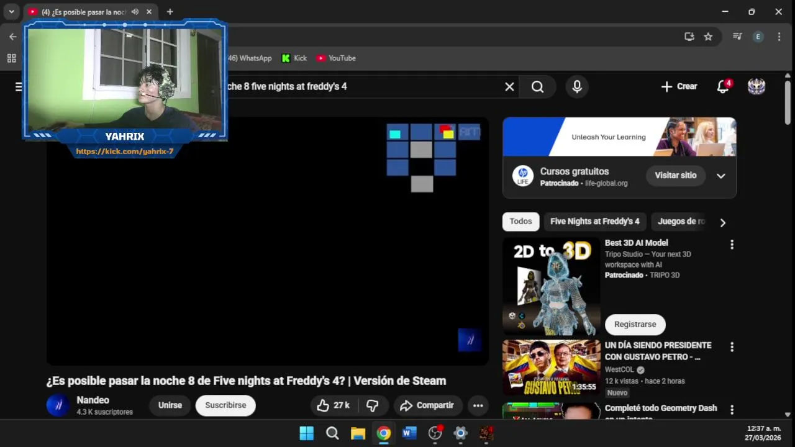Switch to OBS Studio on the taskbar
The height and width of the screenshot is (447, 795).
click(435, 433)
